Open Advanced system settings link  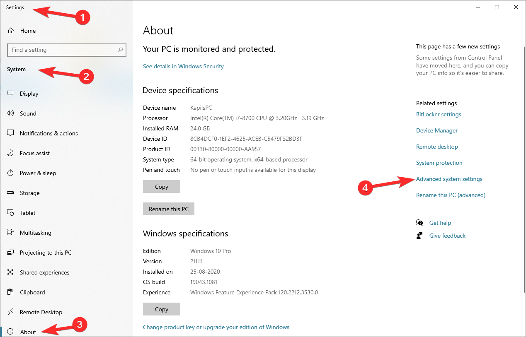pyautogui.click(x=449, y=179)
